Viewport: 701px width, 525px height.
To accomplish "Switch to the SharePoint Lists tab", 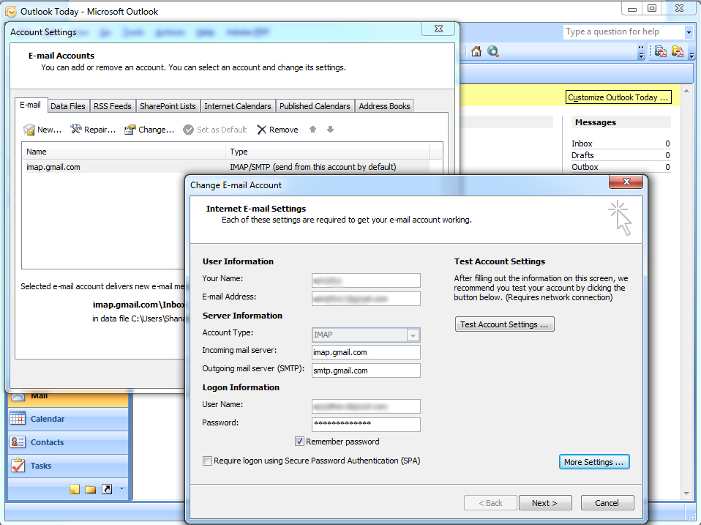I will tap(168, 106).
